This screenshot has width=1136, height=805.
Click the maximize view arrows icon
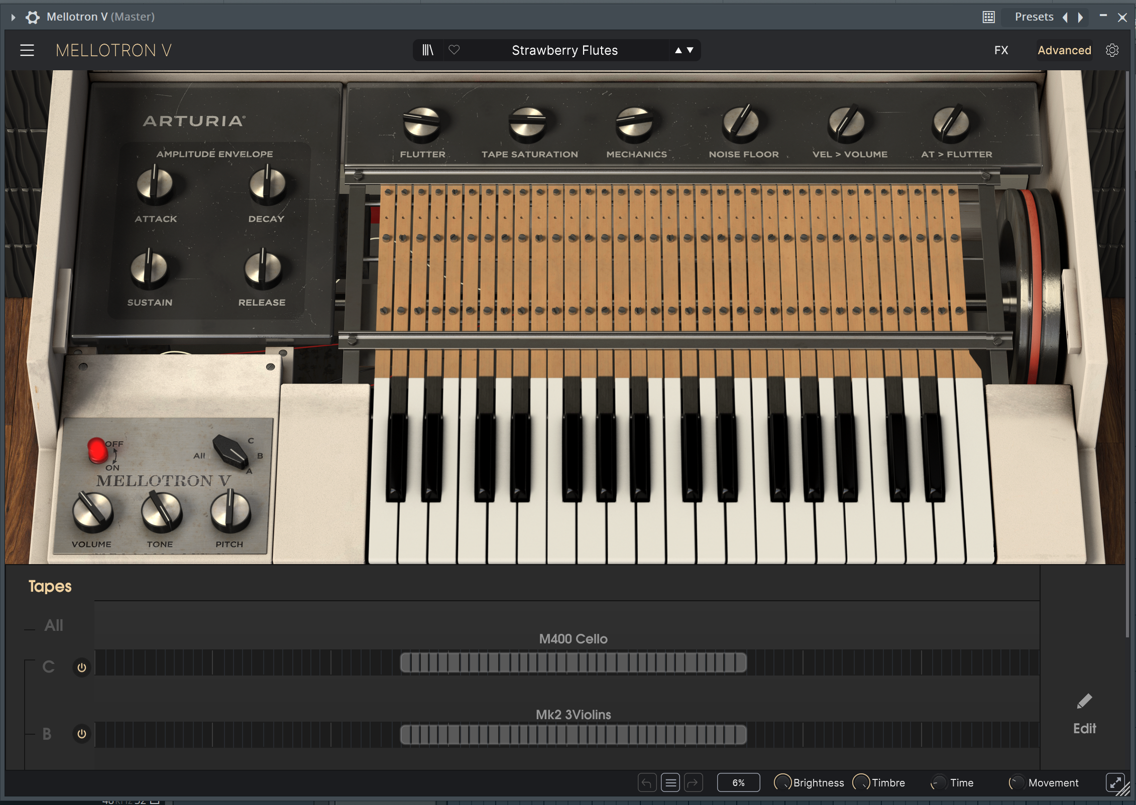(x=1115, y=782)
